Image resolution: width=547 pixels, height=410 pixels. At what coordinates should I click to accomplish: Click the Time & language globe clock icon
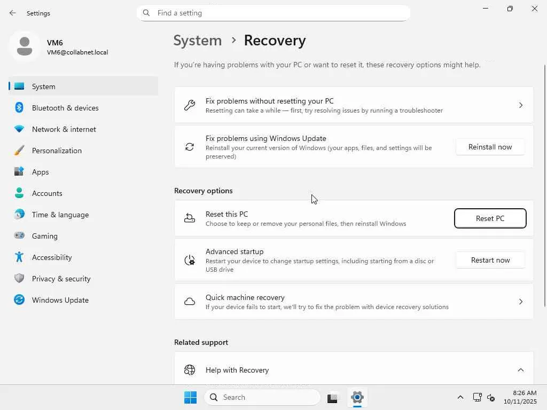tap(19, 214)
